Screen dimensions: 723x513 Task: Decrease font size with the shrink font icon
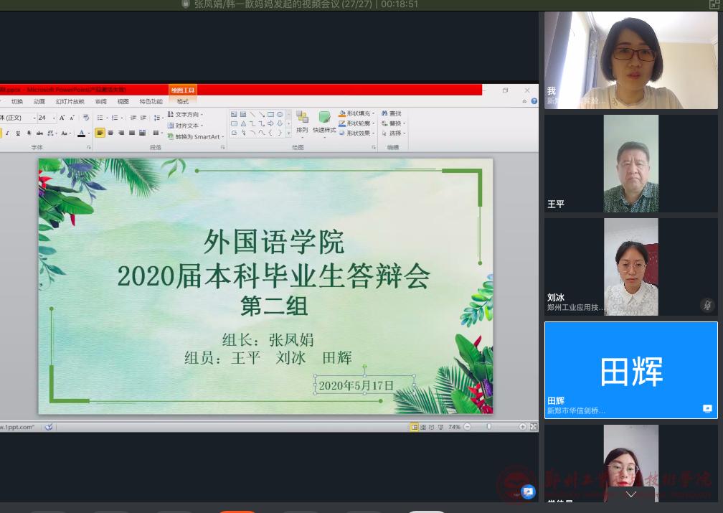(x=72, y=118)
